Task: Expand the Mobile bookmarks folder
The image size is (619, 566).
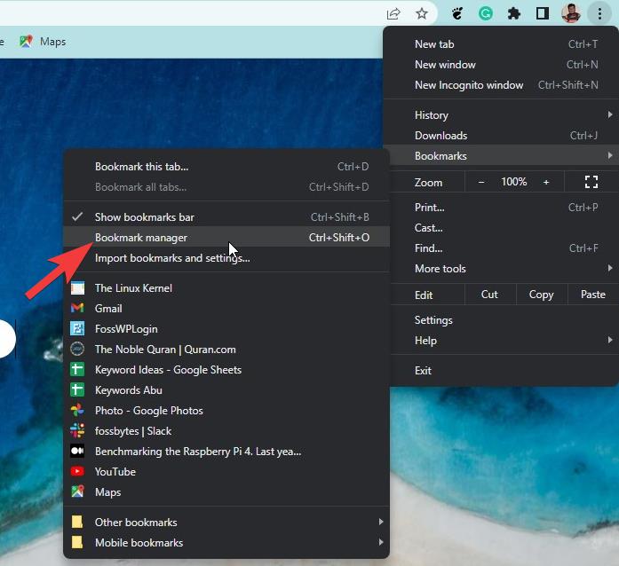Action: [x=226, y=543]
